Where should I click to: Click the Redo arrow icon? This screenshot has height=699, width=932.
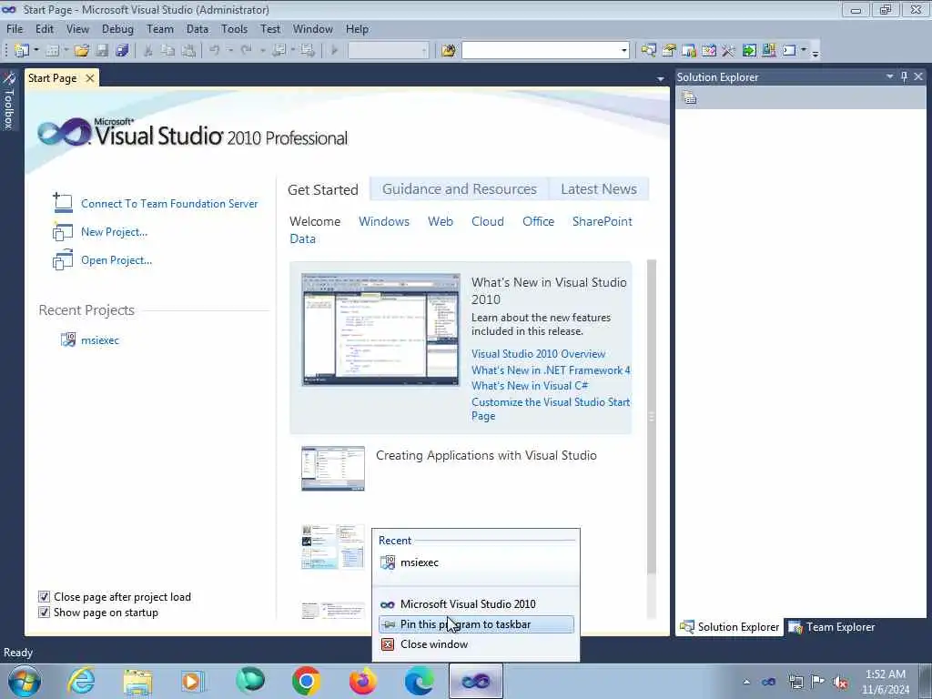tap(246, 51)
